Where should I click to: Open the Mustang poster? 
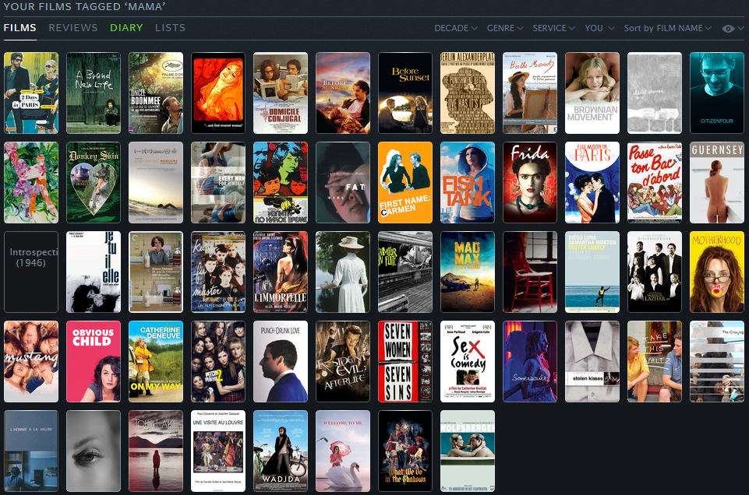(x=31, y=361)
